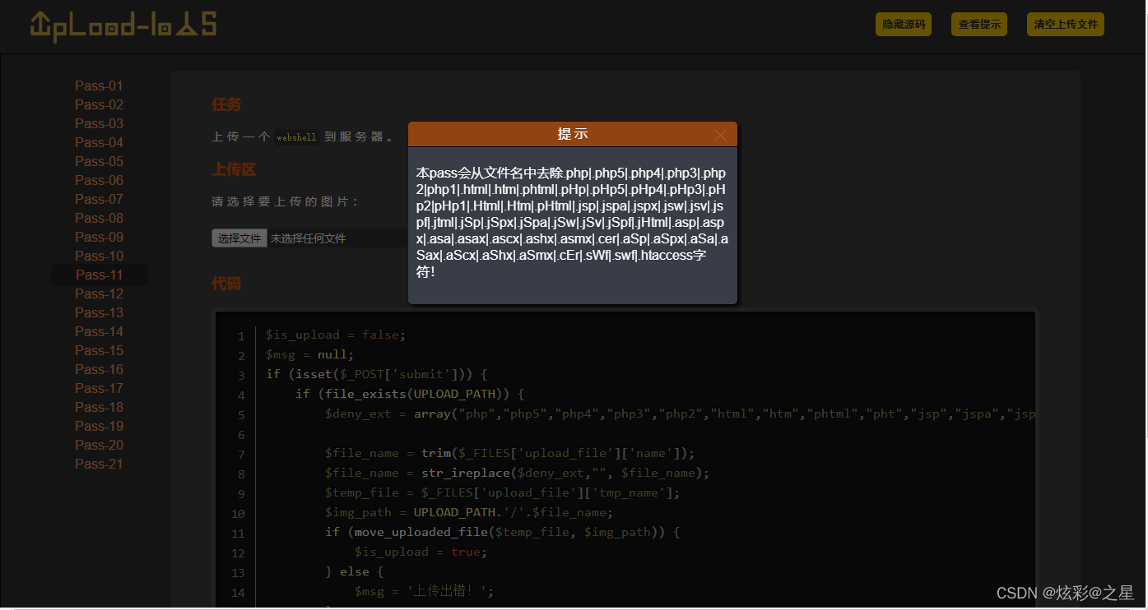
Task: Click the webshell code label
Action: pyautogui.click(x=296, y=137)
